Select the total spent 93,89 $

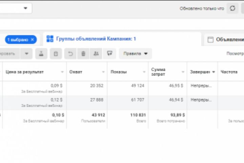coord(178,115)
